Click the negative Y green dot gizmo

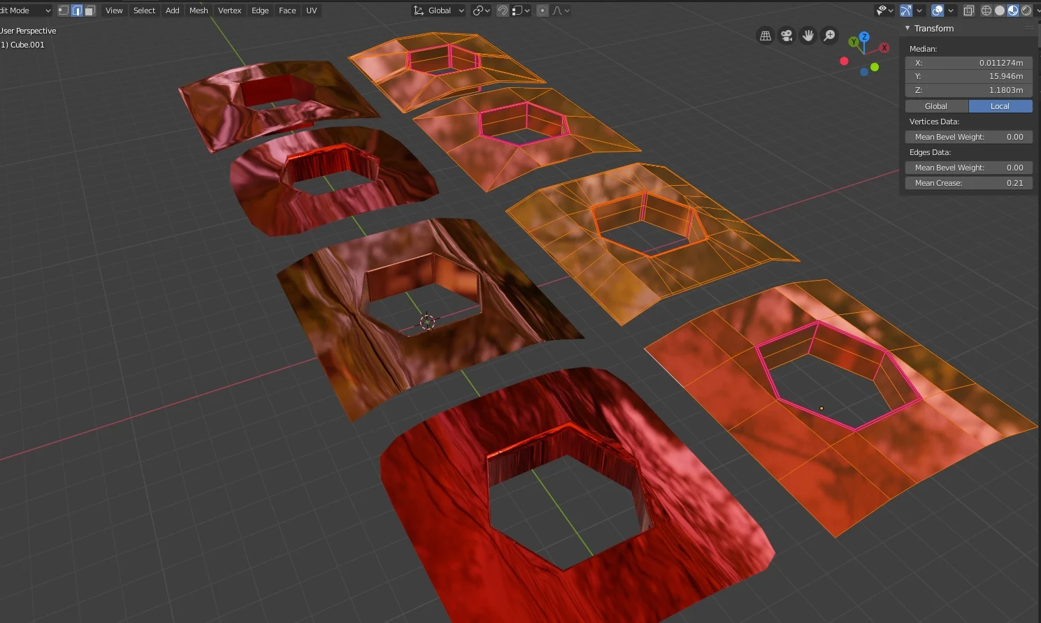point(875,67)
